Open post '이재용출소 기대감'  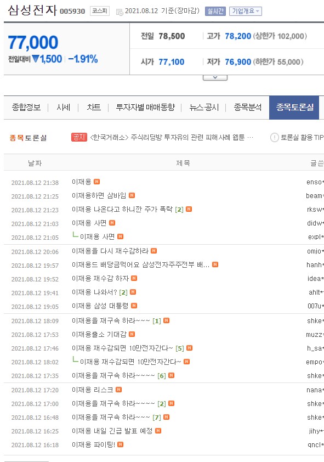pyautogui.click(x=99, y=334)
